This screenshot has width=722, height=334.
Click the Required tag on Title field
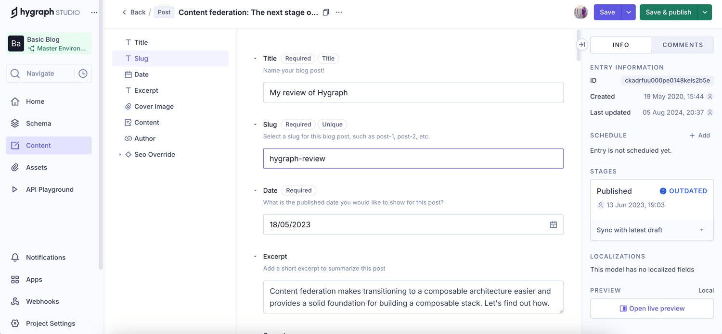click(298, 59)
